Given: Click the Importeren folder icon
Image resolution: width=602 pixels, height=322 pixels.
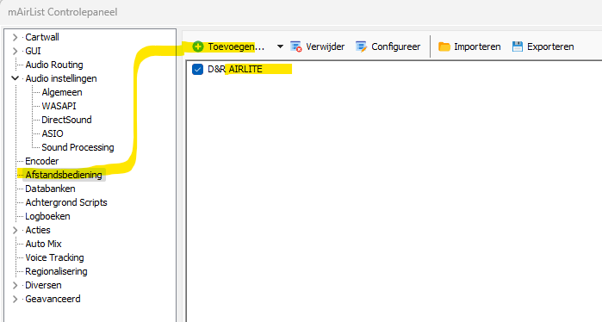Looking at the screenshot, I should 444,46.
